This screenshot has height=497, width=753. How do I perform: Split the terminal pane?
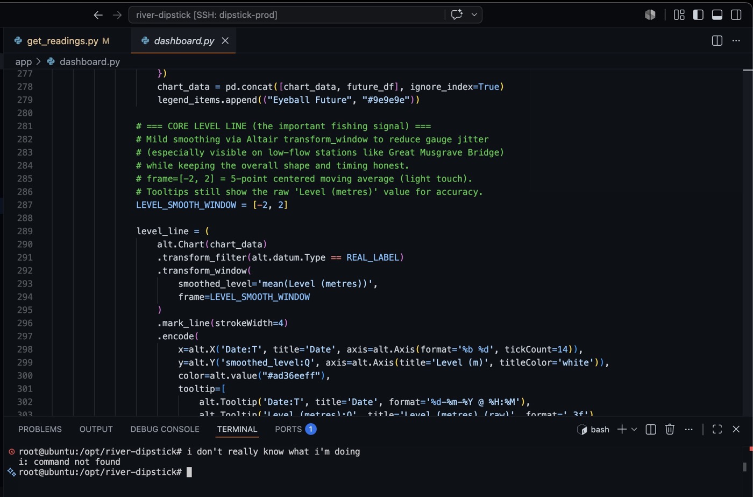[x=651, y=429]
